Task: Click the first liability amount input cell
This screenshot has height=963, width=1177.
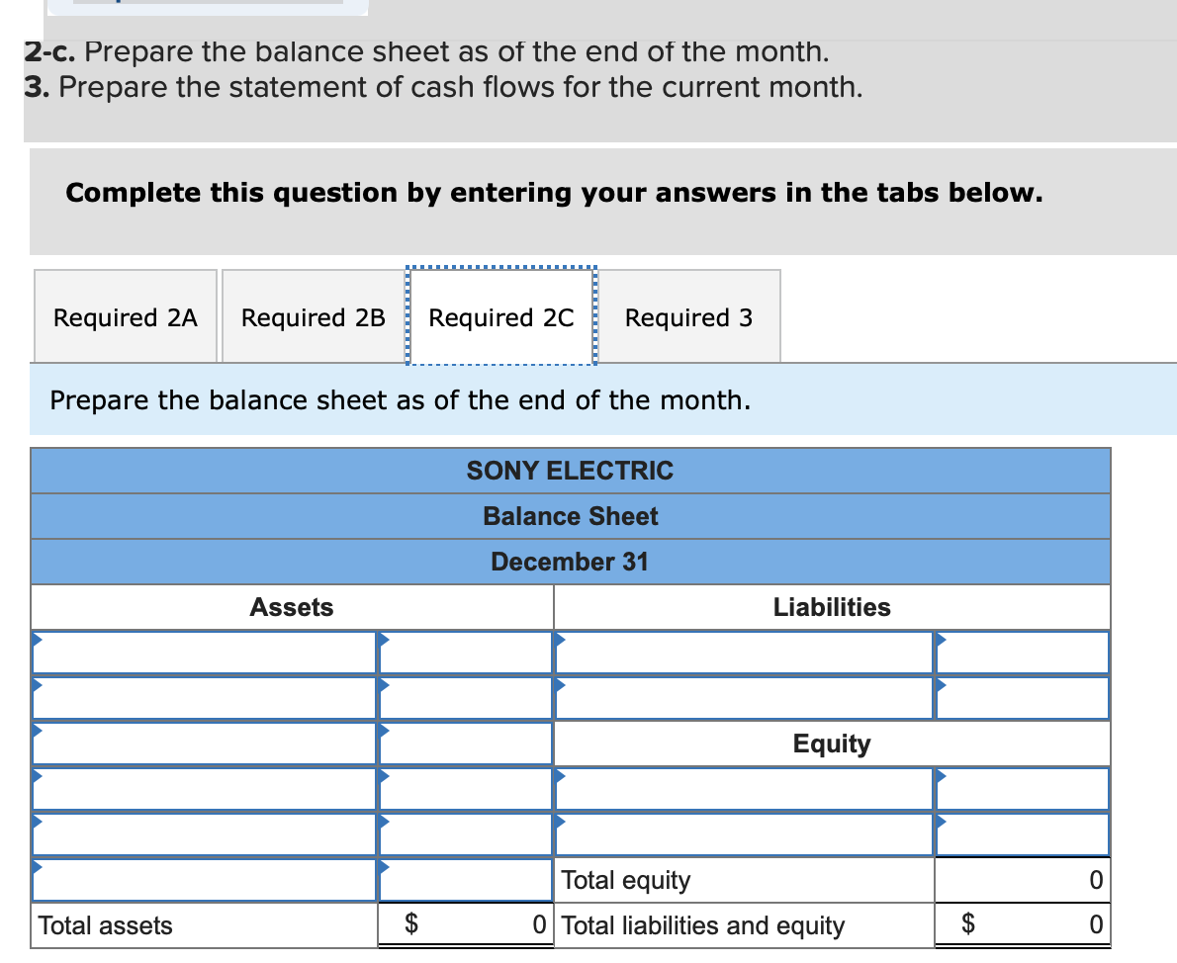Action: pos(1022,653)
